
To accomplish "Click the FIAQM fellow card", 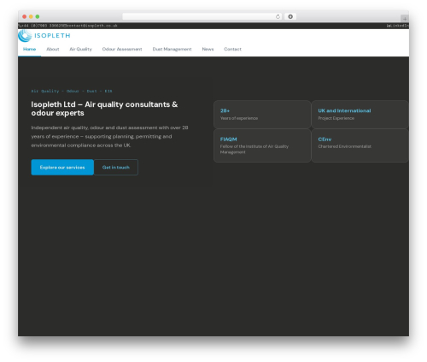I will [262, 145].
